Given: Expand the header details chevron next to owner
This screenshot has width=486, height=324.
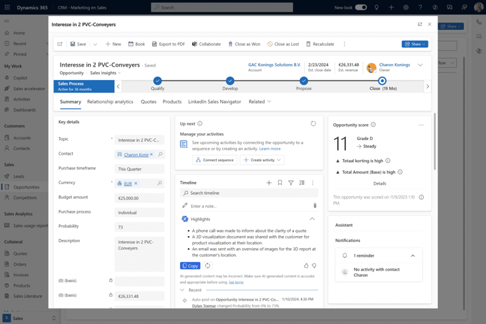Looking at the screenshot, I should [x=420, y=65].
